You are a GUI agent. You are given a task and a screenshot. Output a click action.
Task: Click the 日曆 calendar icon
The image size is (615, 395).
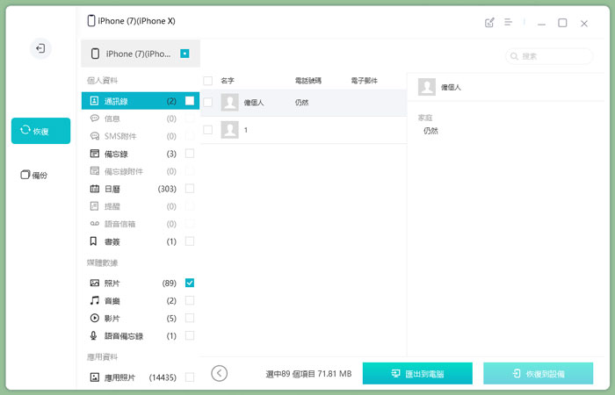coord(95,189)
